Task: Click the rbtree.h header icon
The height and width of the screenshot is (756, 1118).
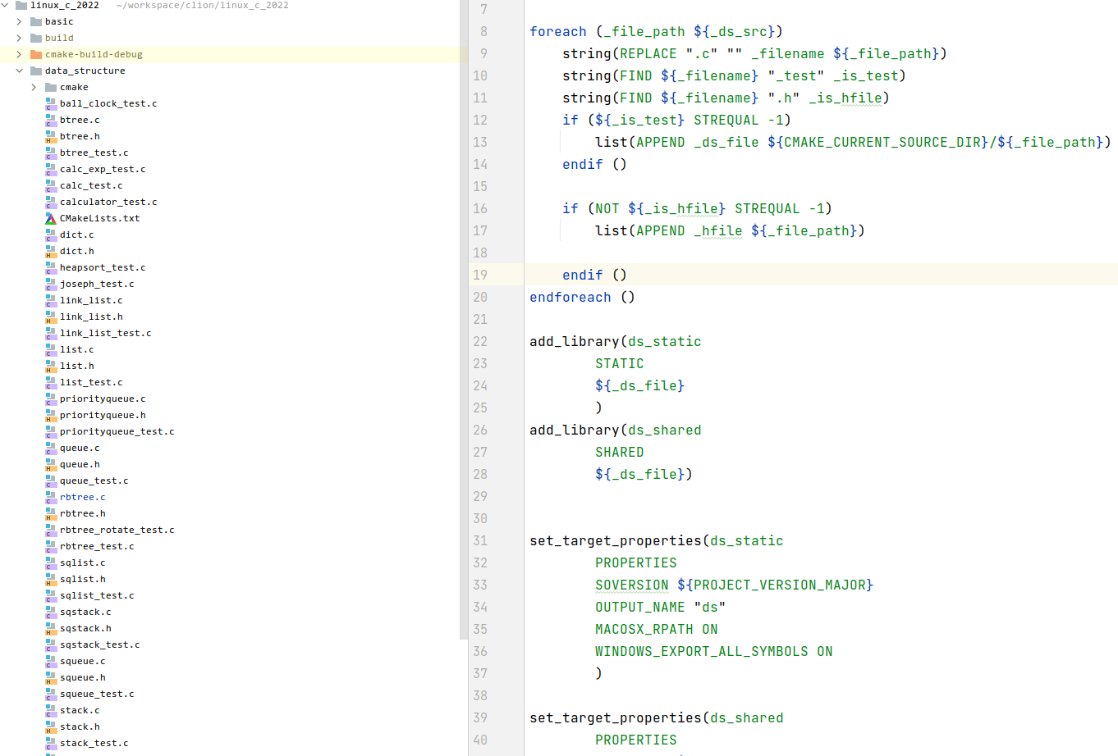Action: click(x=50, y=513)
